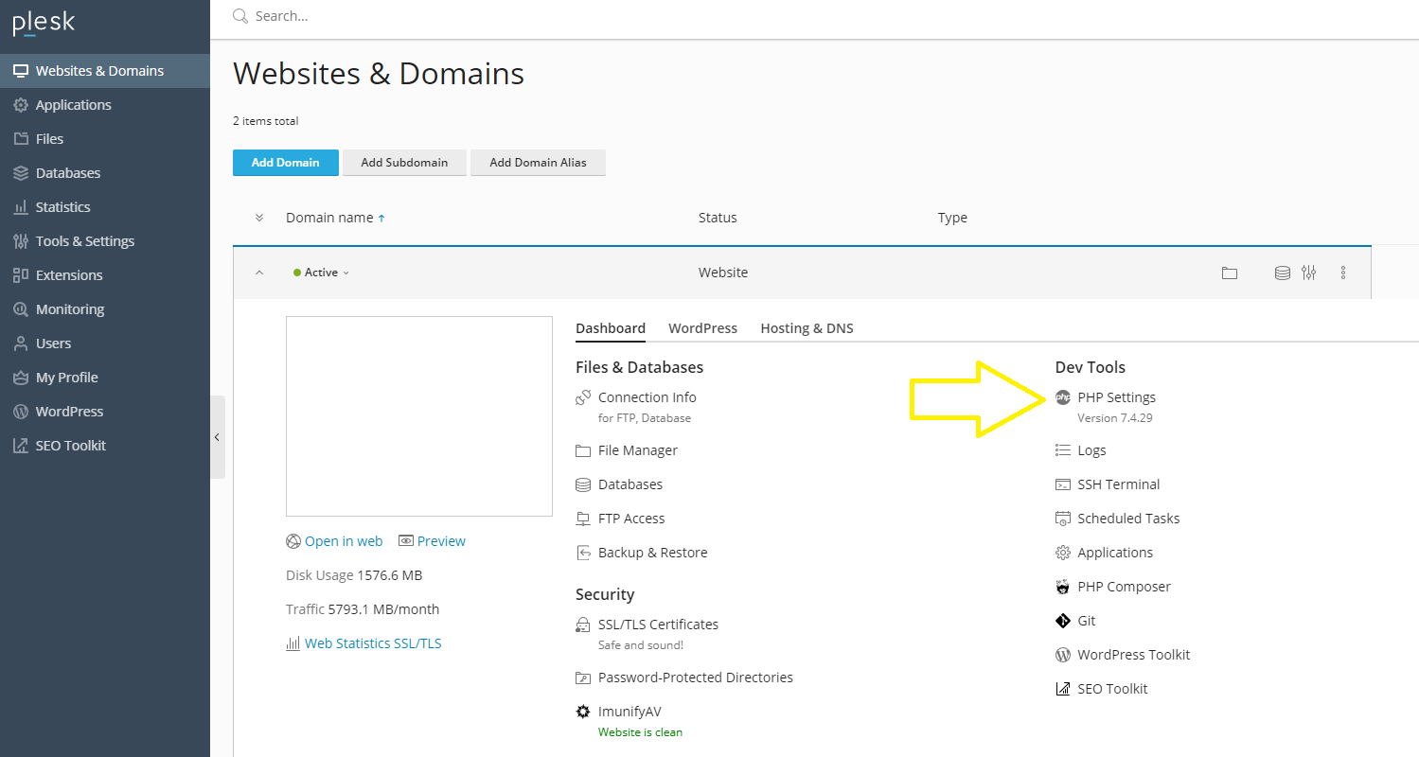Open PHP Composer
The image size is (1419, 757).
[1122, 586]
